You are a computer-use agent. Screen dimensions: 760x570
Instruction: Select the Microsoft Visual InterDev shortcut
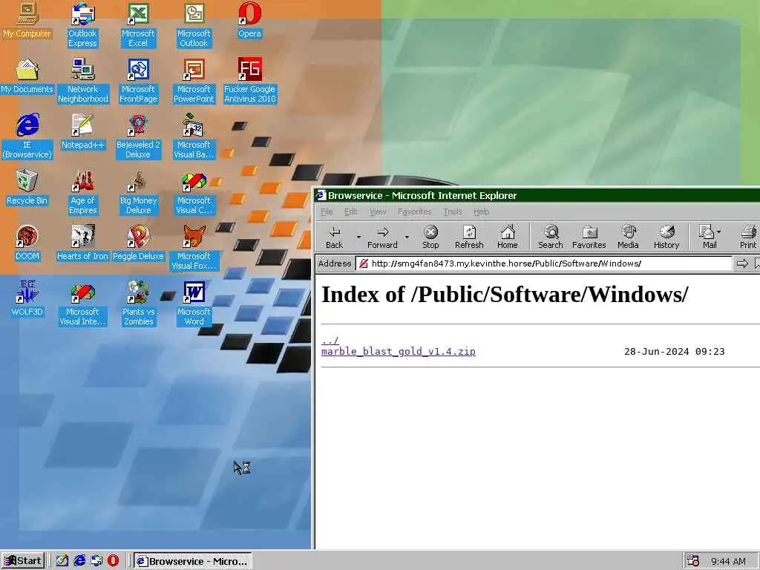pos(82,304)
